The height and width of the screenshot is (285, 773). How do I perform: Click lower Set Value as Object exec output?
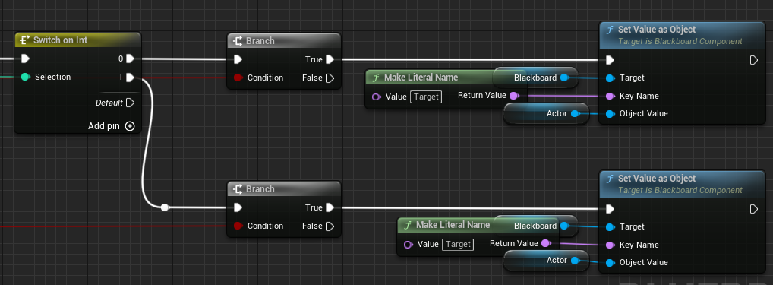753,209
